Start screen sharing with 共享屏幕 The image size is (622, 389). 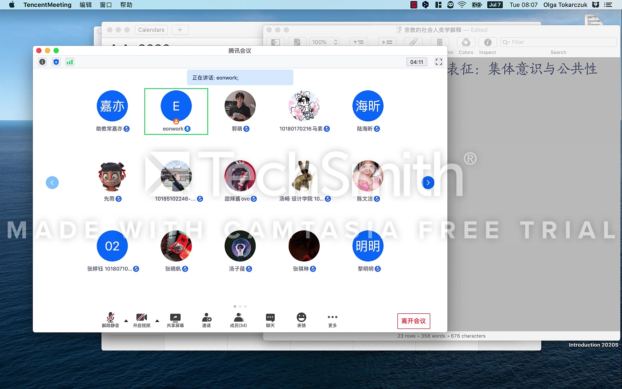tap(175, 320)
